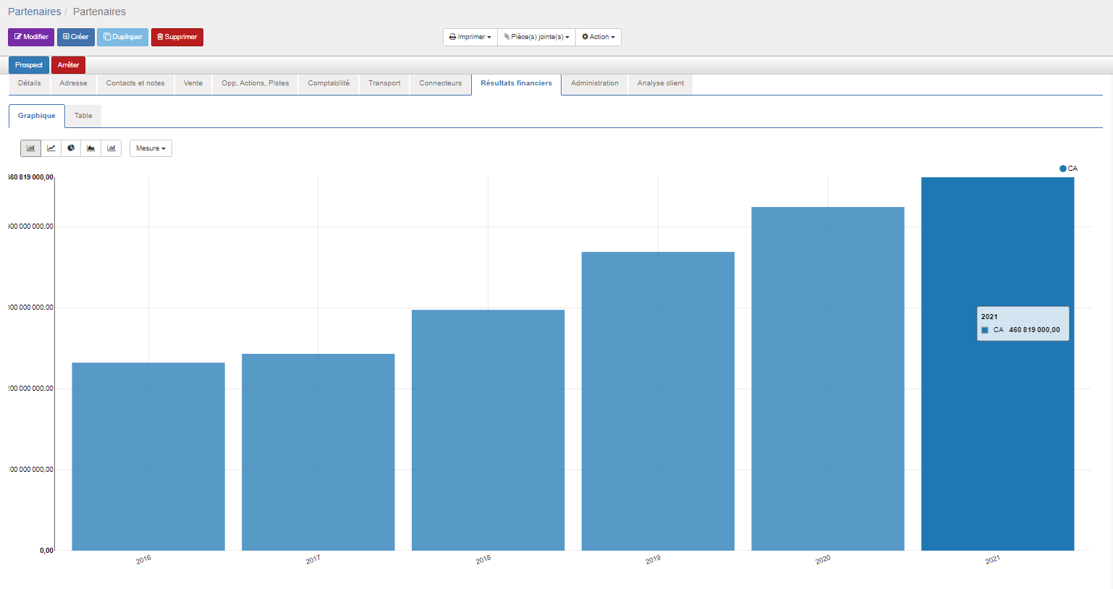Click the 2019 bar in chart
The image size is (1113, 589).
(x=658, y=401)
